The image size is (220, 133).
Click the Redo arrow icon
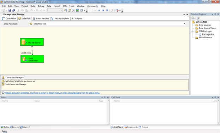(37, 10)
